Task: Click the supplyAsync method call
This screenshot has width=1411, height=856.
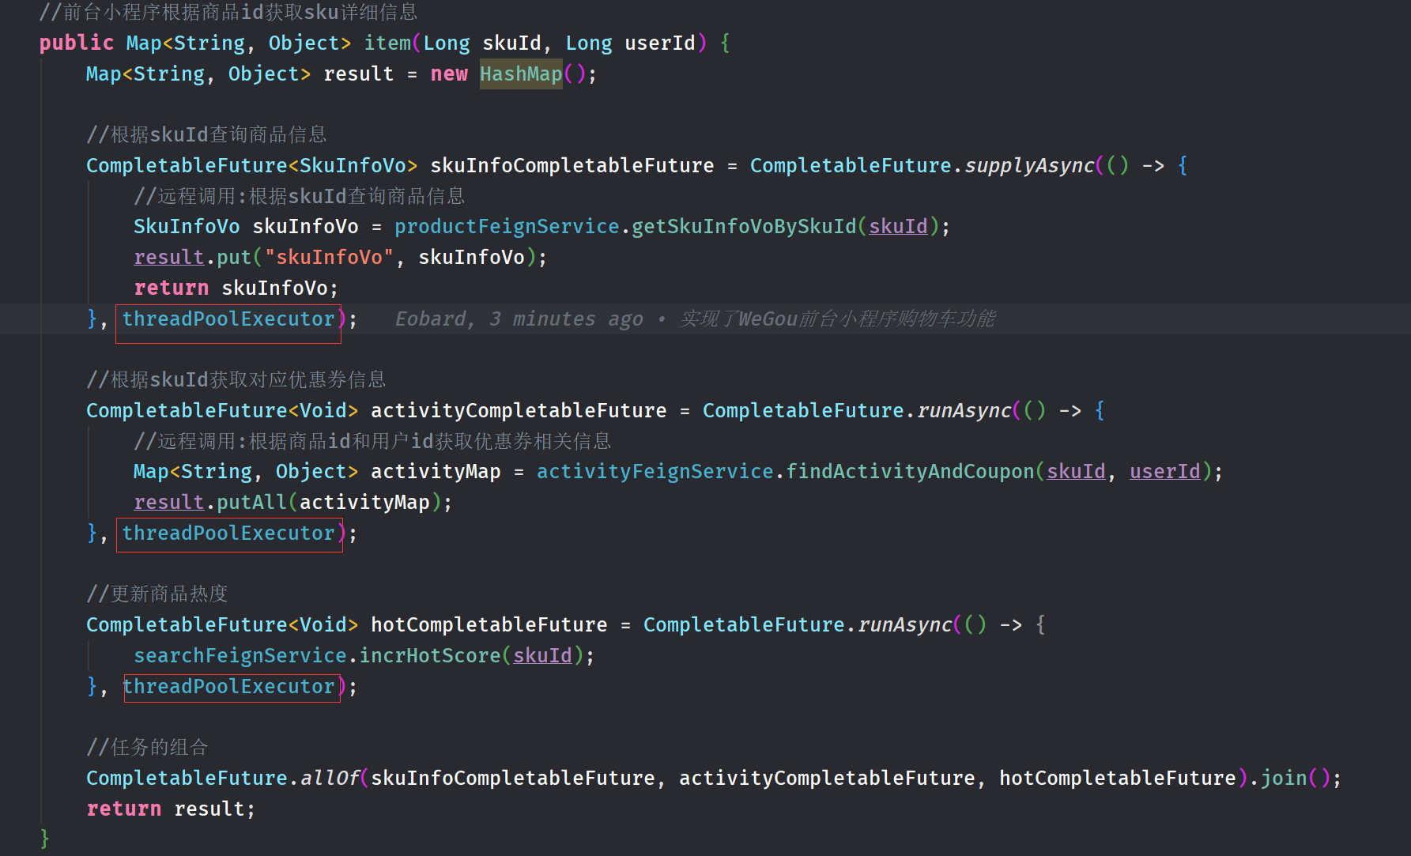Action: [1029, 166]
